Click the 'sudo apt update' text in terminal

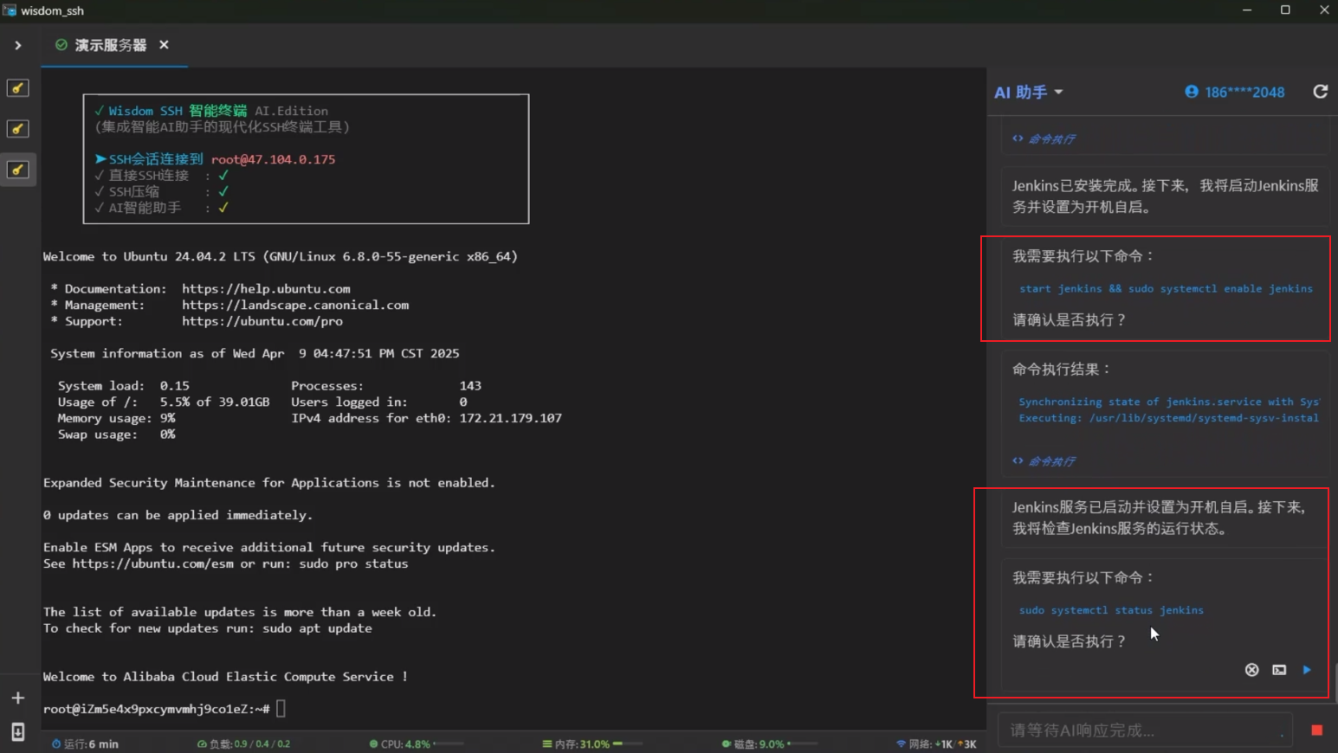point(317,628)
